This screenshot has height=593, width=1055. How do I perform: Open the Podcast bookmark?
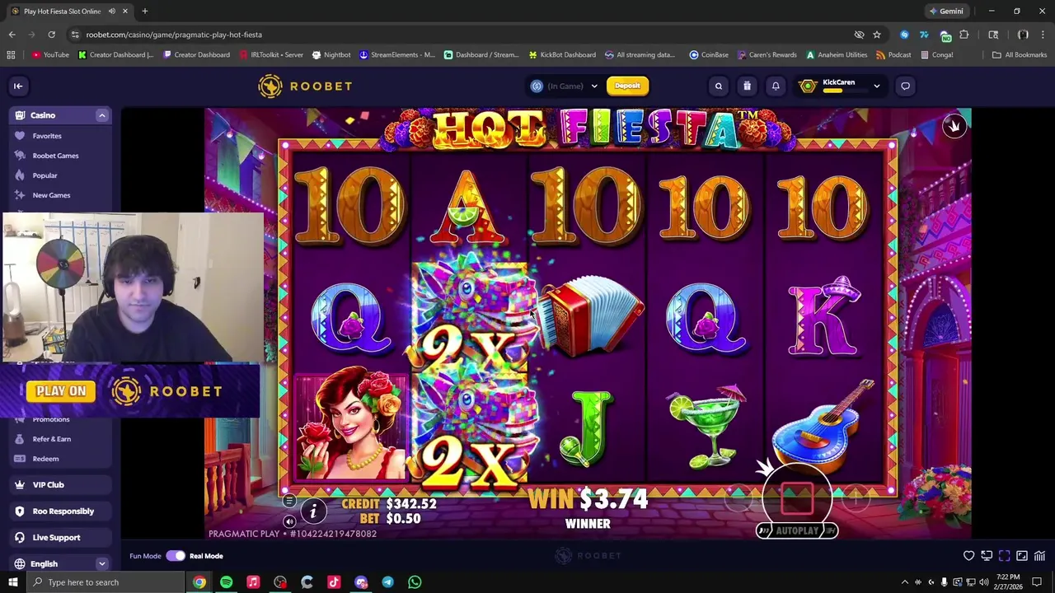click(893, 55)
